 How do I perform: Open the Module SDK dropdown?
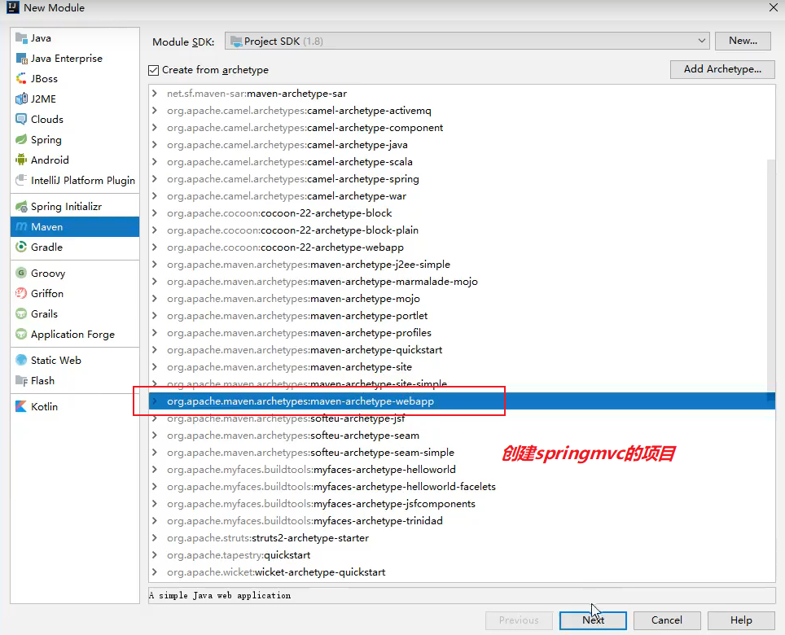click(x=467, y=41)
